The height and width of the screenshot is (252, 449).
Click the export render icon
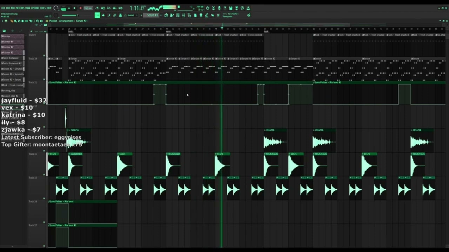click(x=236, y=8)
